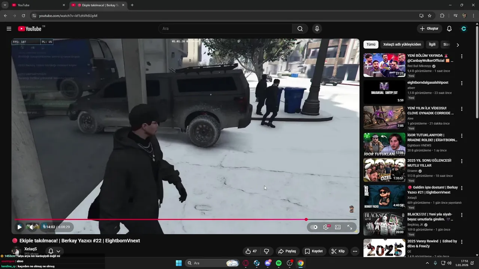Image resolution: width=479 pixels, height=269 pixels.
Task: Reload the page in Chrome
Action: pos(23,16)
